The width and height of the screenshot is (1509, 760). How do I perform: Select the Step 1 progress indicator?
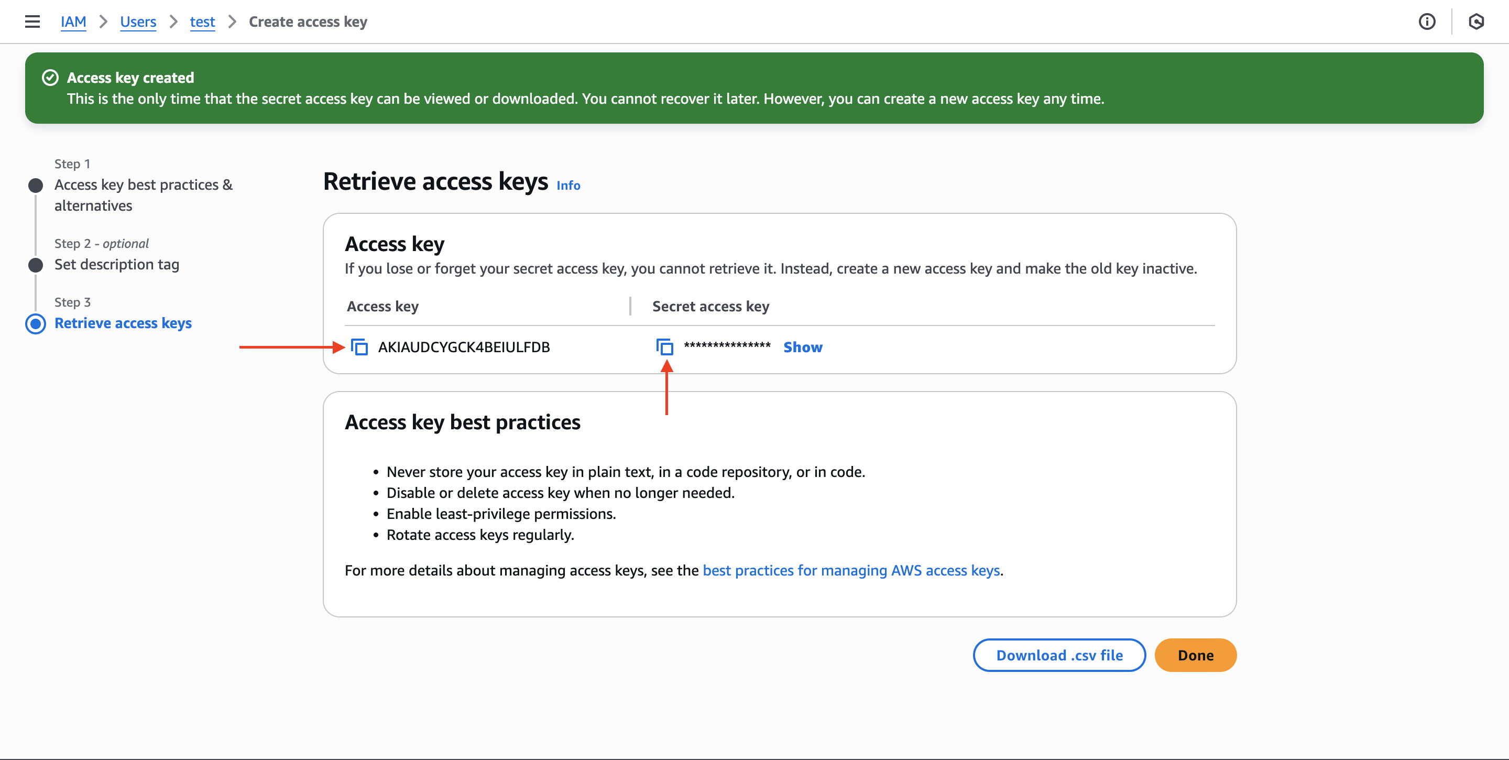coord(35,185)
